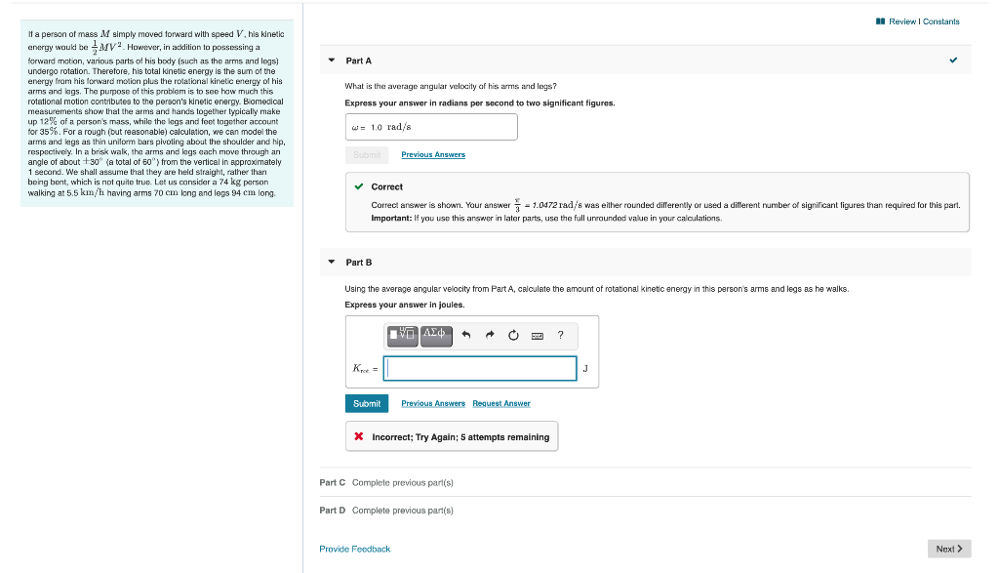Undo input with the back arrow icon
Viewport: 999px width, 573px height.
pos(466,335)
